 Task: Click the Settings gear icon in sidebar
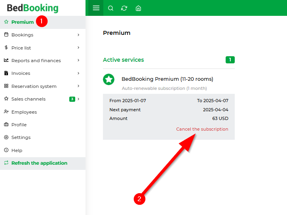6,137
